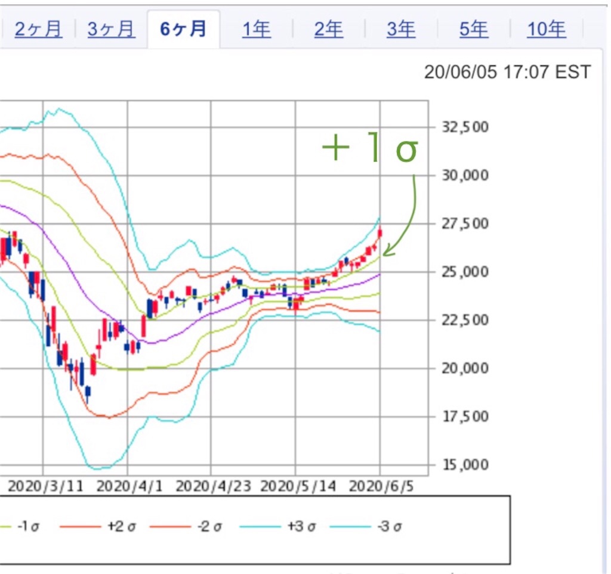Screen dimensions: 611x574
Task: Click the 30,000 price axis label
Action: [465, 175]
